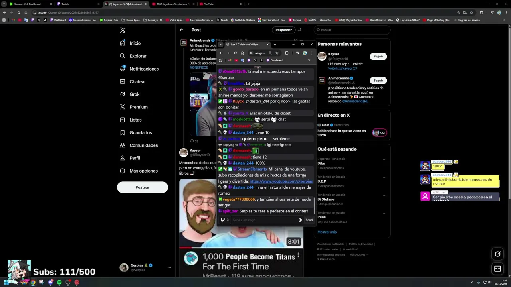Open Serpias account menu dots

click(x=169, y=267)
